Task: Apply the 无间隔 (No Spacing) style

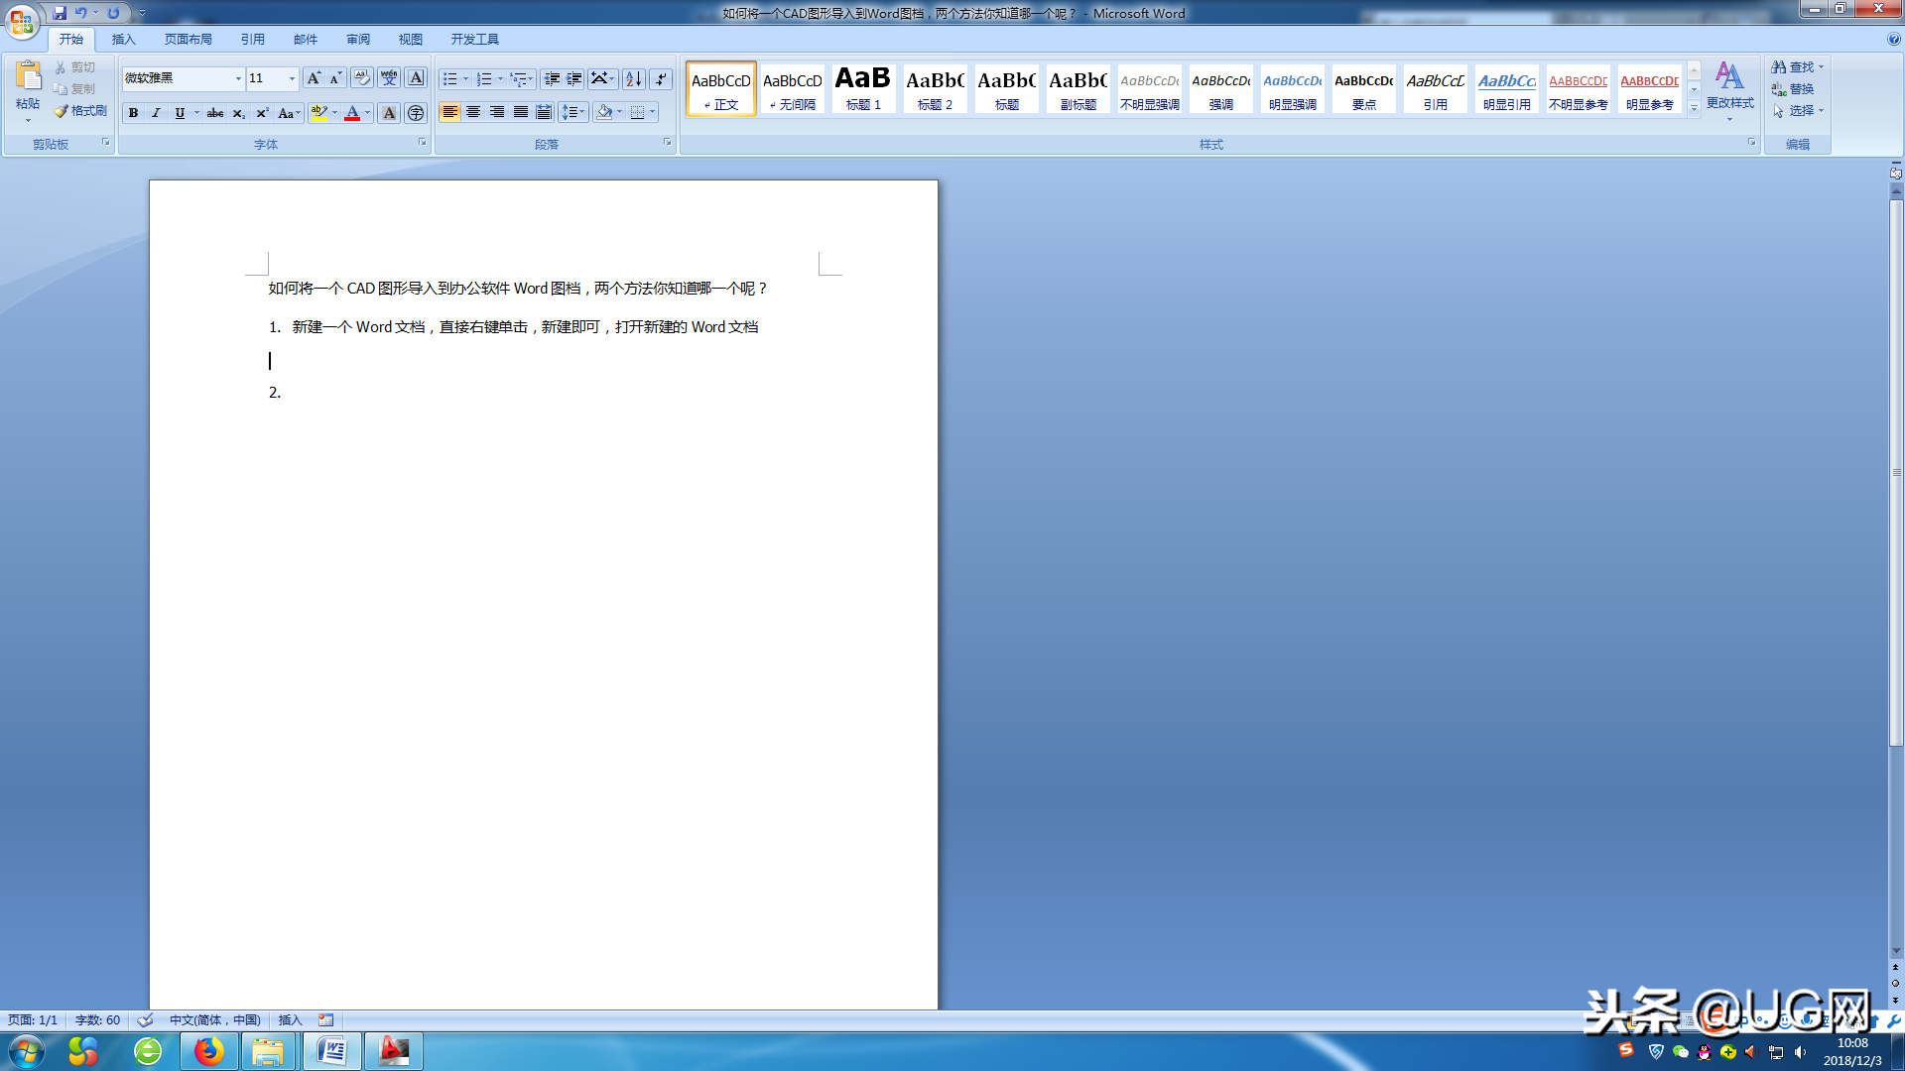Action: pos(793,88)
